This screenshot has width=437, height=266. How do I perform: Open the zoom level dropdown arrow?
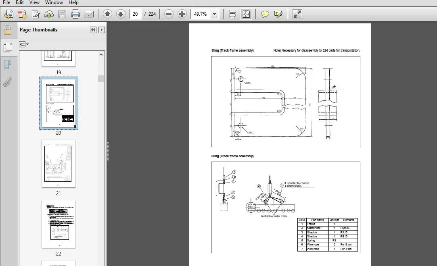(x=214, y=14)
